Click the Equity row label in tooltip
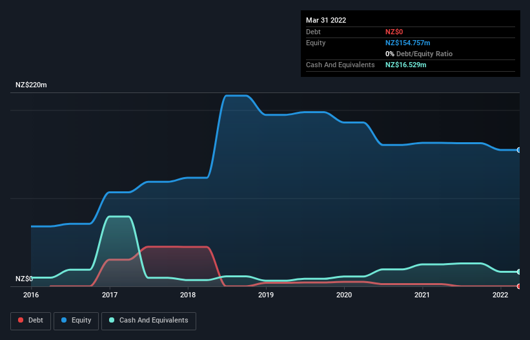 pos(316,43)
